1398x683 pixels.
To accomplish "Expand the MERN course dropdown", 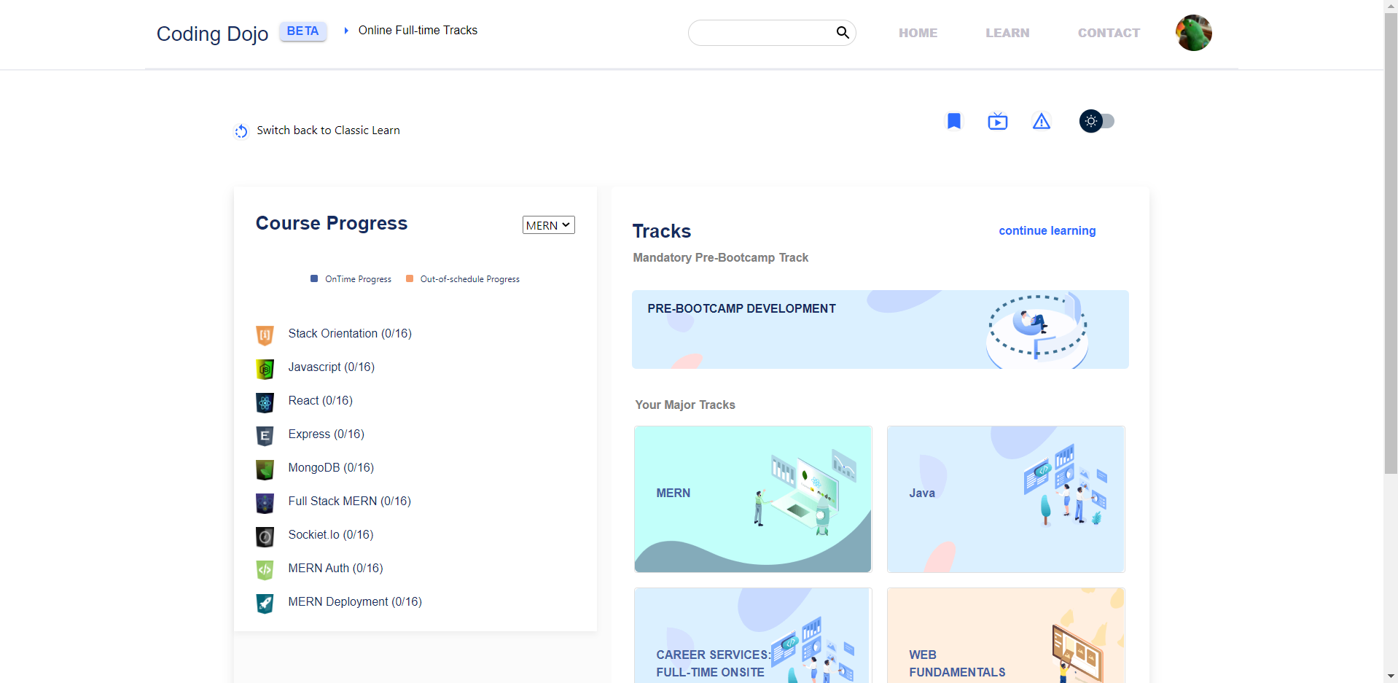I will [x=548, y=225].
